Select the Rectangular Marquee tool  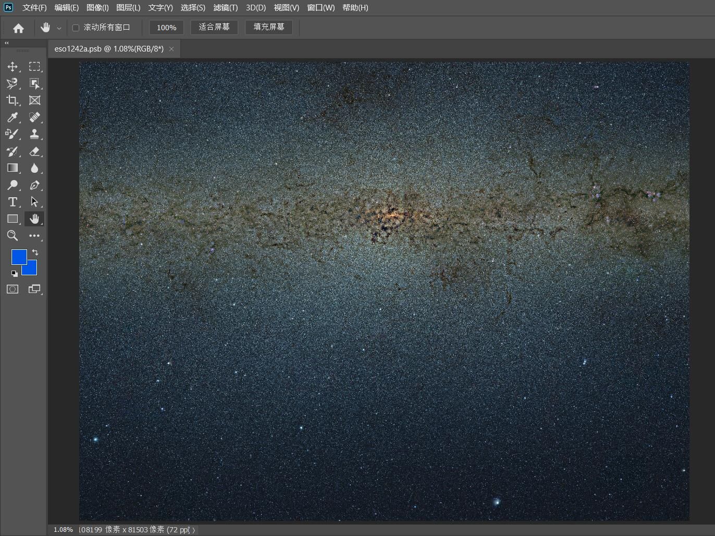tap(34, 67)
